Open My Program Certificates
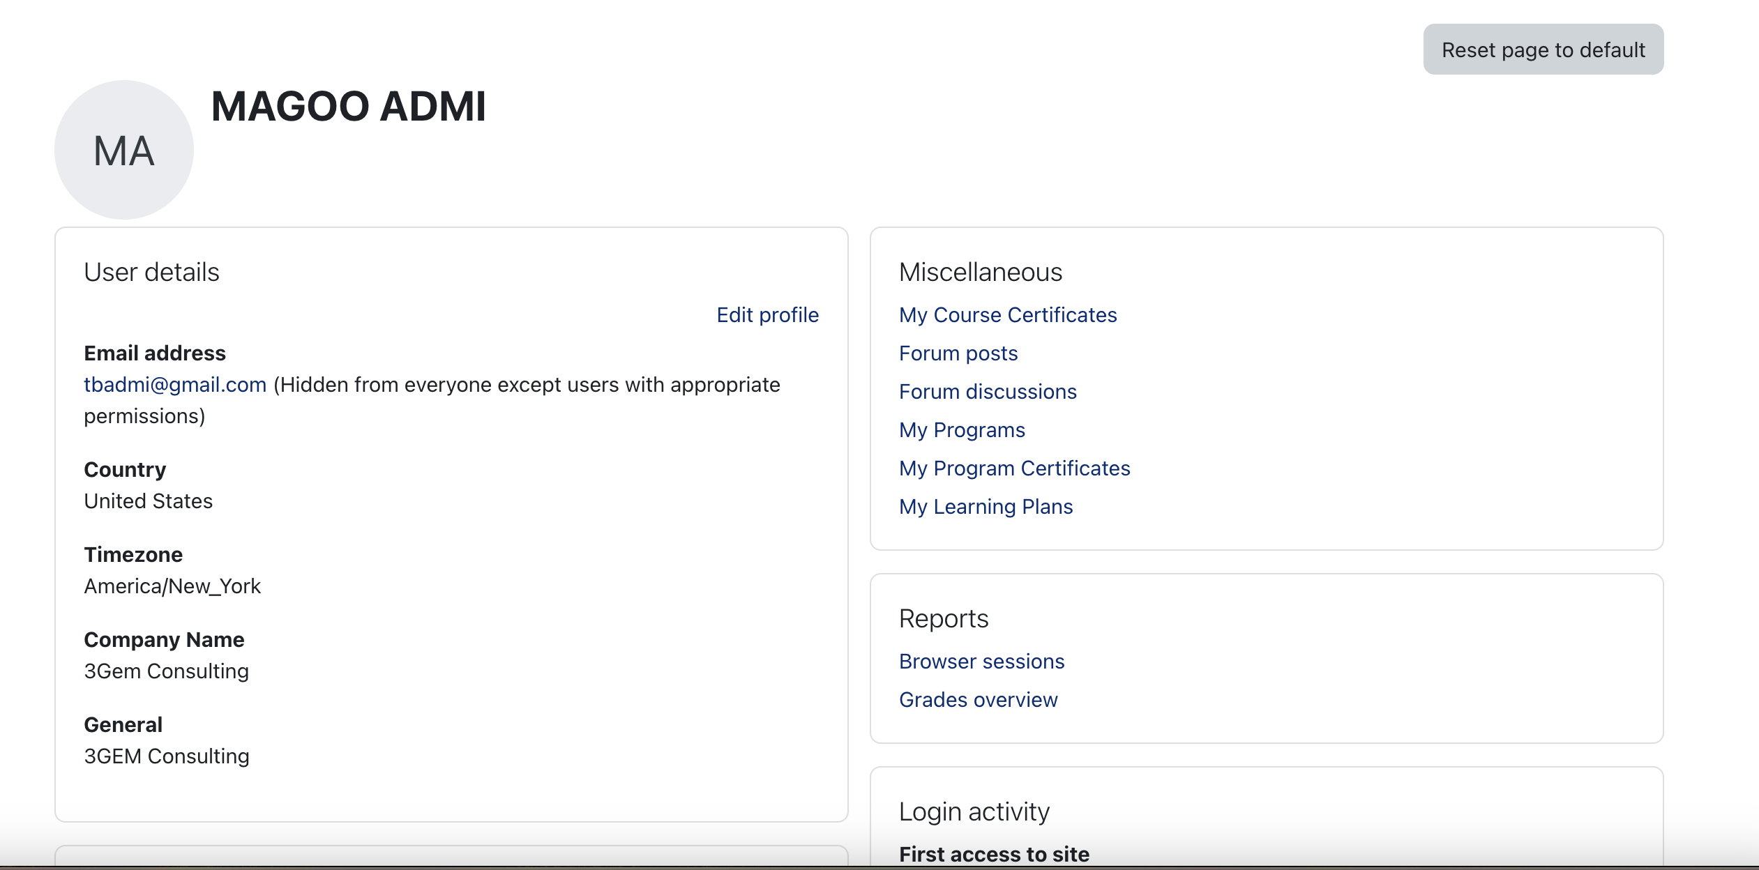This screenshot has height=870, width=1759. click(1014, 468)
